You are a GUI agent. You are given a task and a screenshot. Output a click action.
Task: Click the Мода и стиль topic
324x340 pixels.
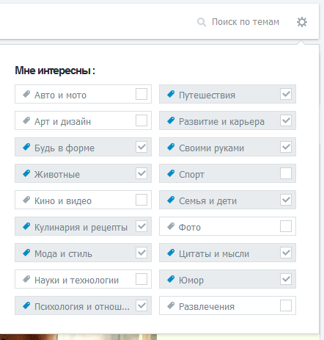83,253
